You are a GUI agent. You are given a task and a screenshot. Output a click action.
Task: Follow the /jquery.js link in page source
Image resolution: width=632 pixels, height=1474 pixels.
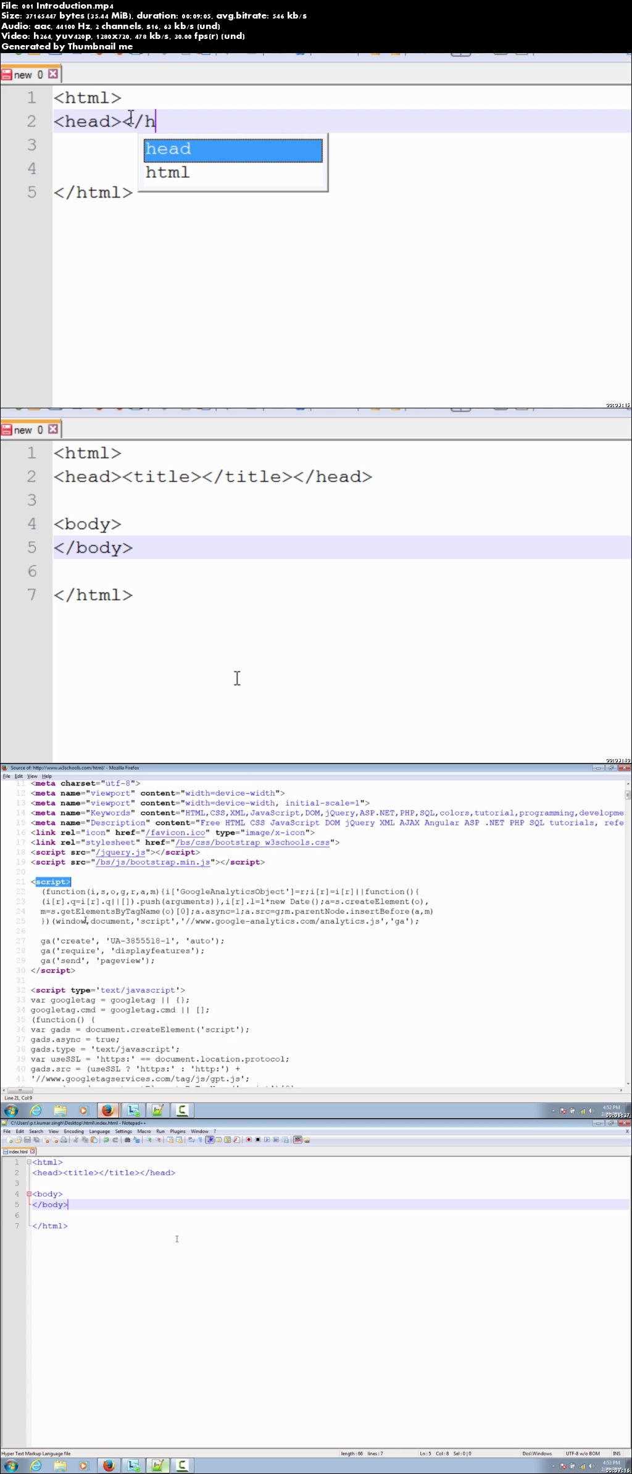(x=120, y=853)
